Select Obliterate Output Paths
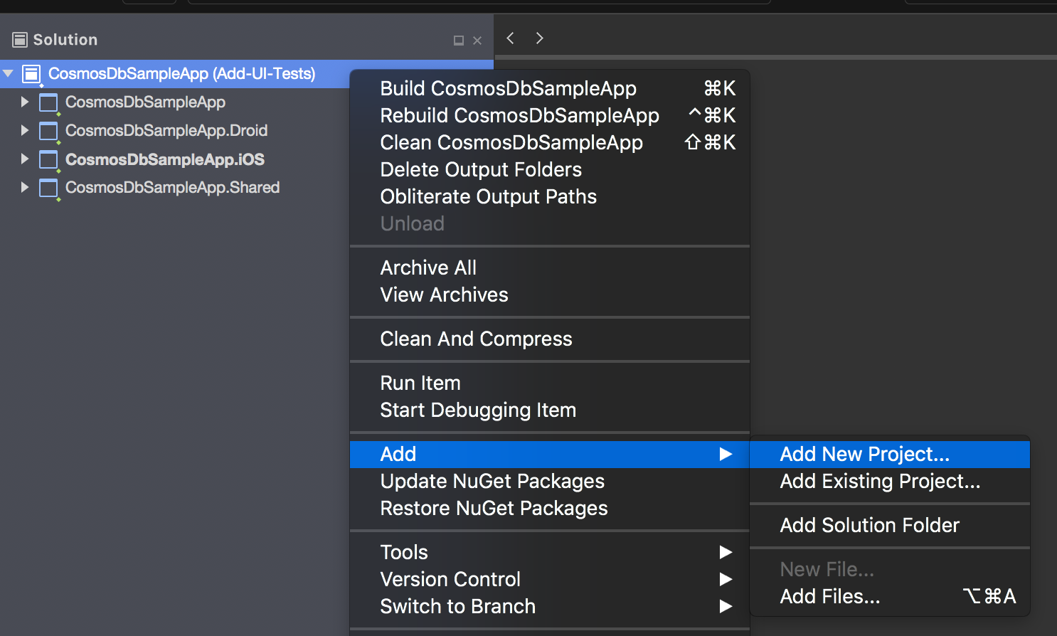Image resolution: width=1057 pixels, height=636 pixels. coord(550,196)
